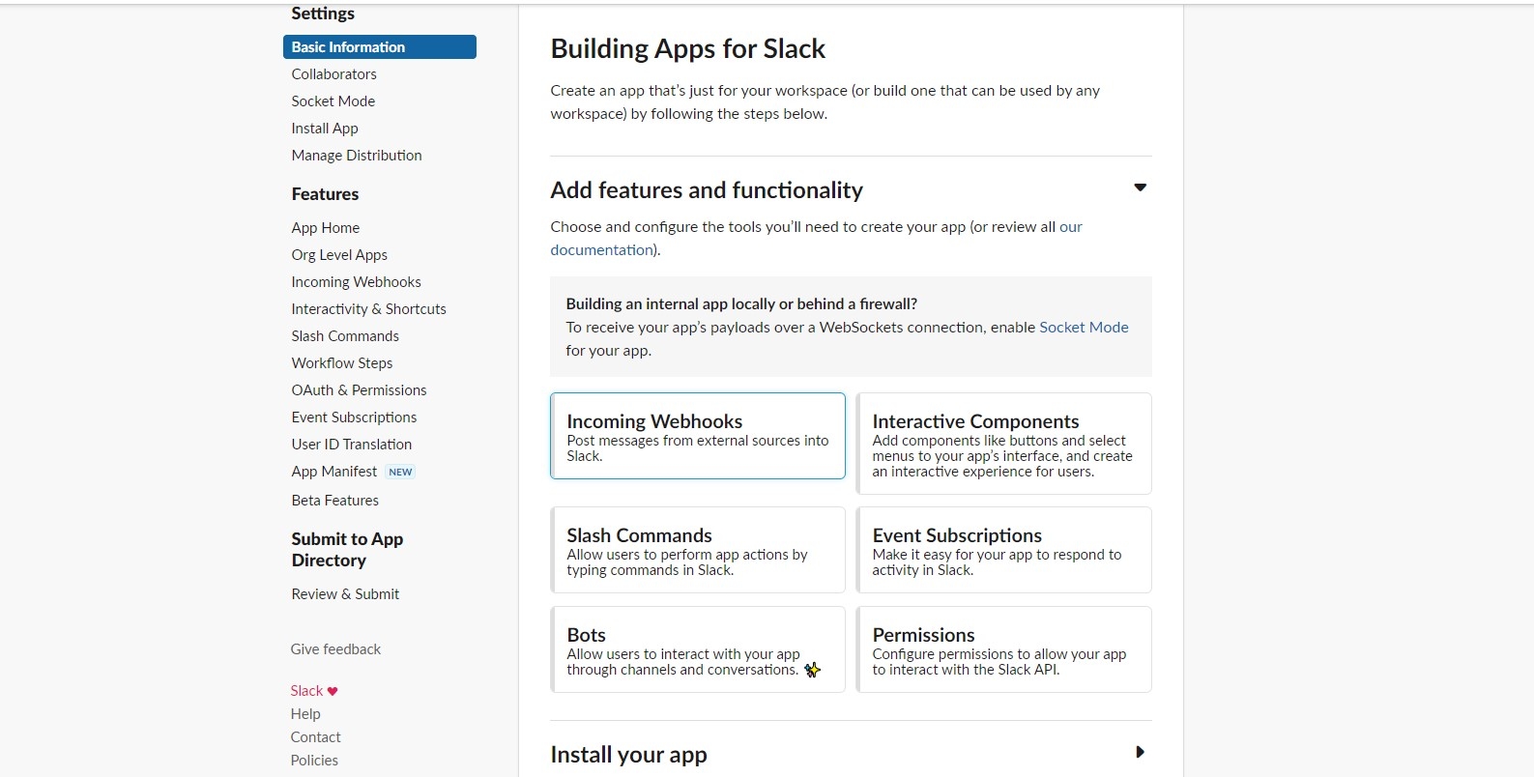The width and height of the screenshot is (1534, 777).
Task: Open Basic Information settings page
Action: point(380,46)
